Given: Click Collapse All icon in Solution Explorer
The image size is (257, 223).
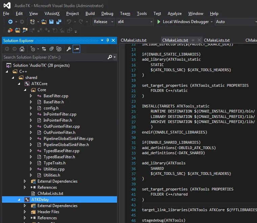Looking at the screenshot, I should (51, 49).
